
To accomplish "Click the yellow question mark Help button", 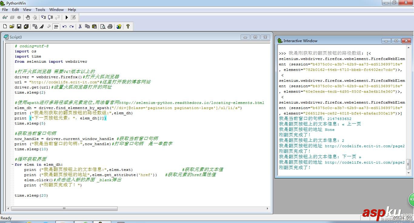I will pos(128,27).
